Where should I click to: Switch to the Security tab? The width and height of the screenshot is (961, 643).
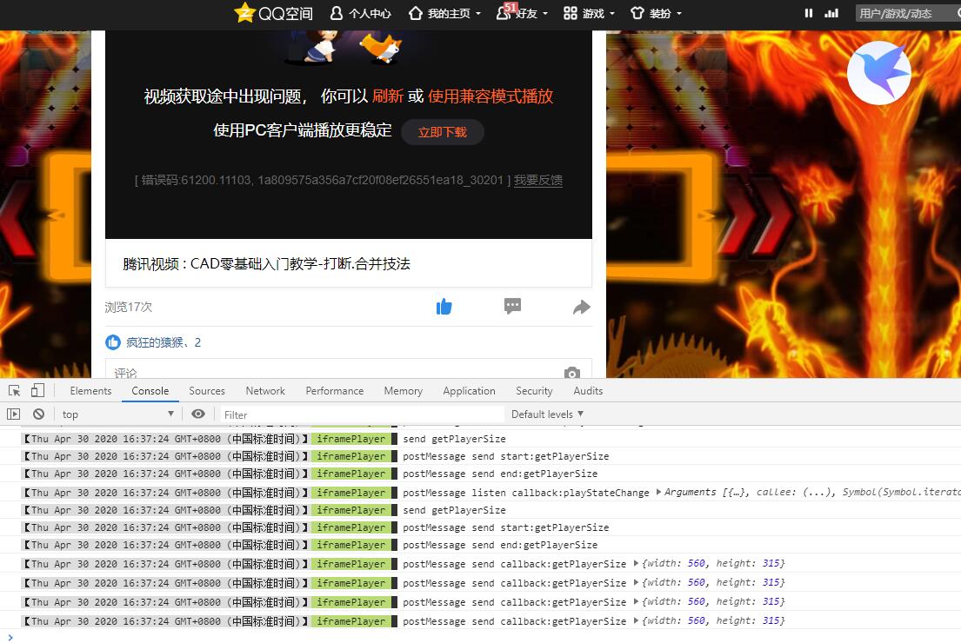tap(534, 391)
